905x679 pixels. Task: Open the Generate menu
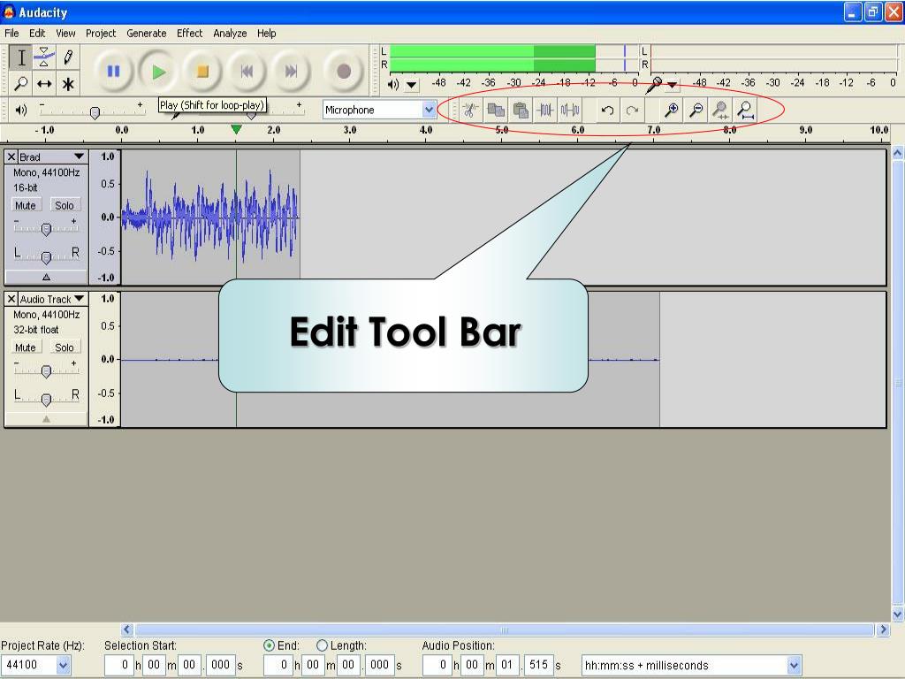point(146,34)
